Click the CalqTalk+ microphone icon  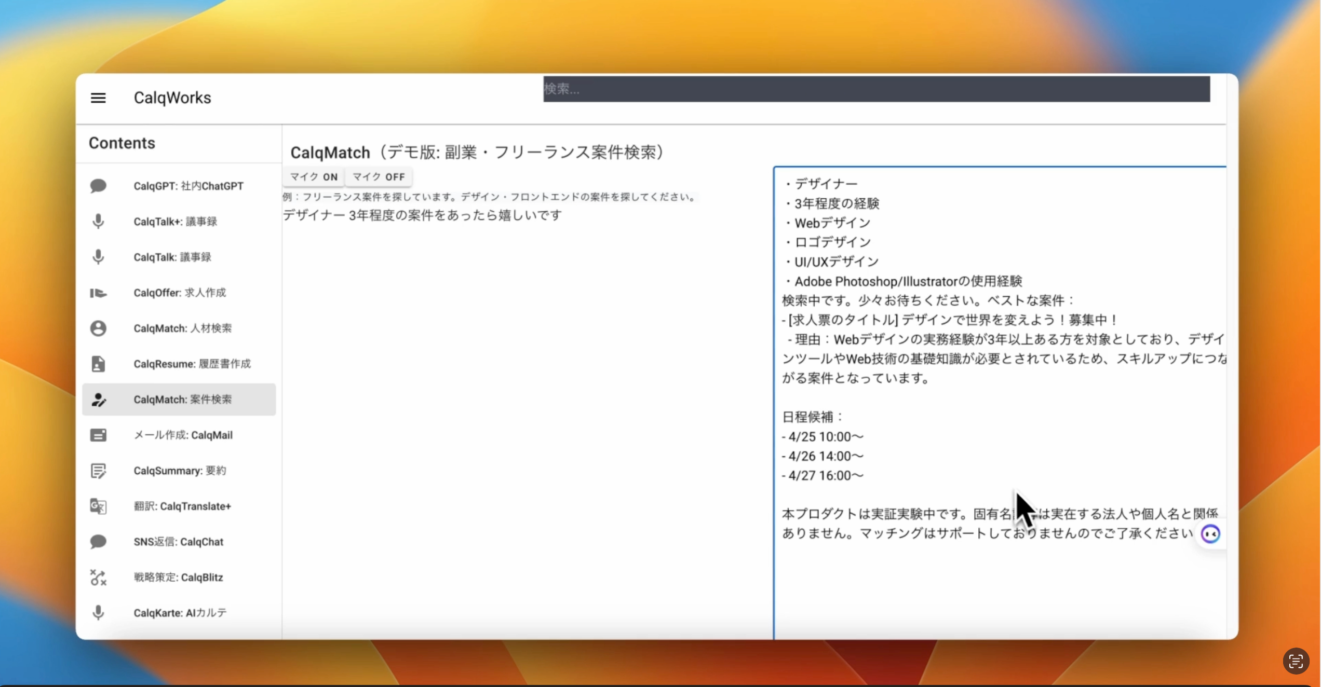(99, 221)
